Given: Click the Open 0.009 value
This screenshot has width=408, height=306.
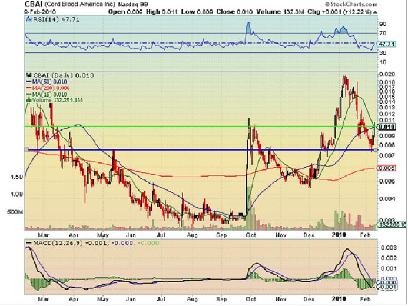Looking at the screenshot, I should (x=125, y=12).
